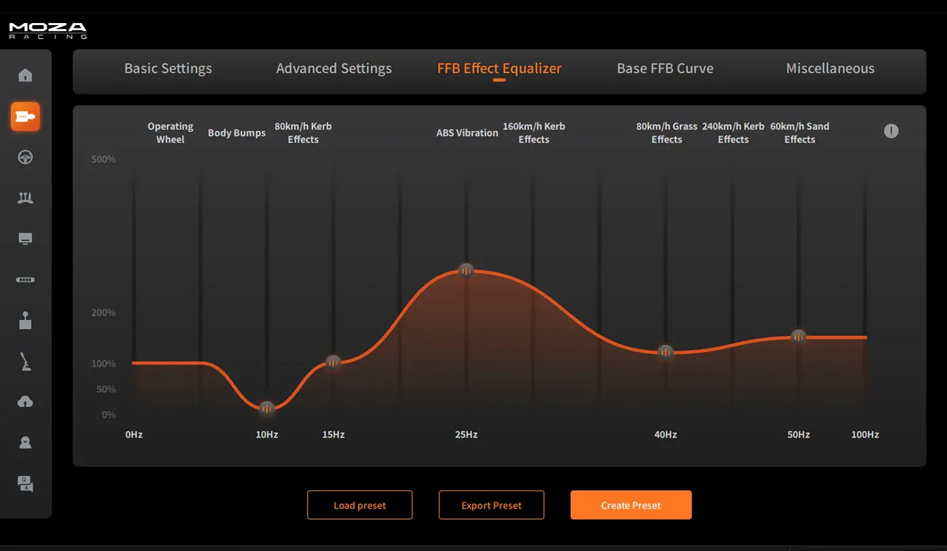Open the cloud upload icon
Screen dimensions: 947x551
pyautogui.click(x=25, y=402)
